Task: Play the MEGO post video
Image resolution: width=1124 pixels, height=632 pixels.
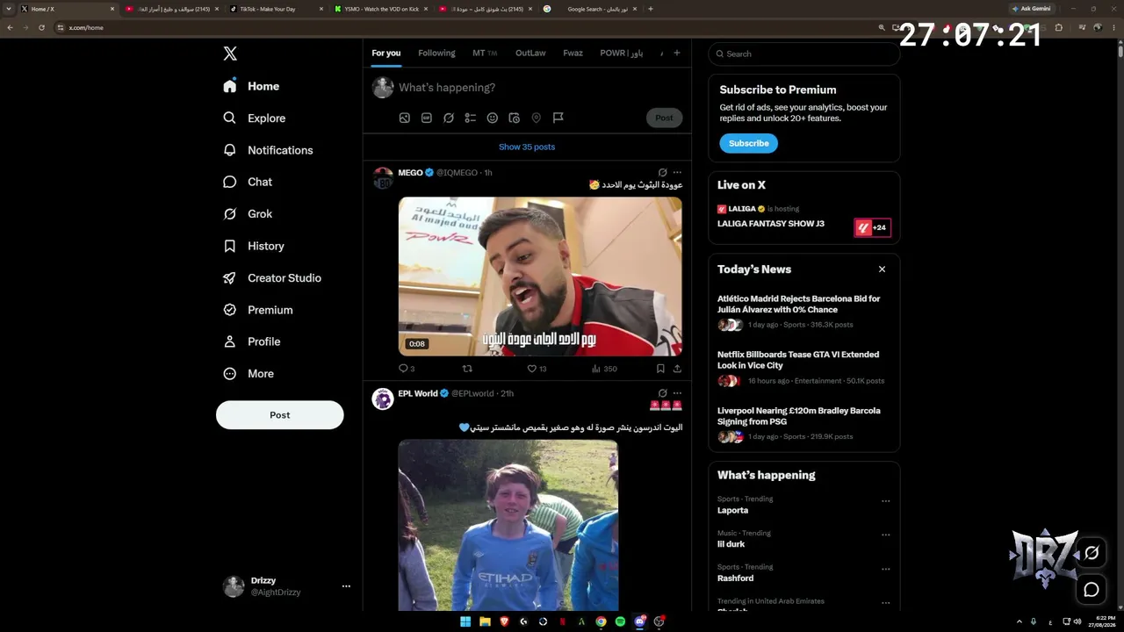Action: tap(540, 276)
